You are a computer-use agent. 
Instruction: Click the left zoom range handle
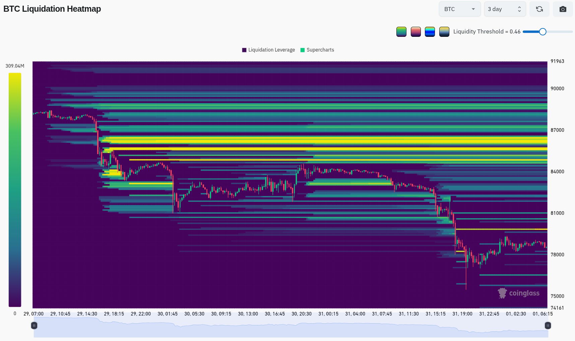34,325
